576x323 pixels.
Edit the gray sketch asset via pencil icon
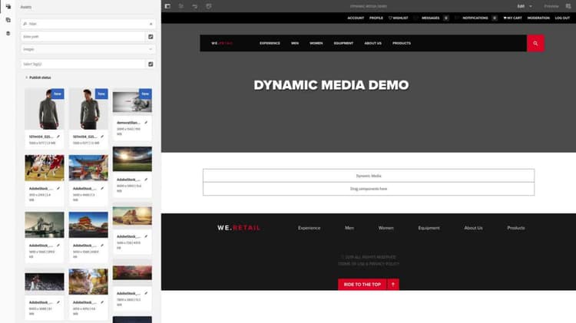coord(146,123)
